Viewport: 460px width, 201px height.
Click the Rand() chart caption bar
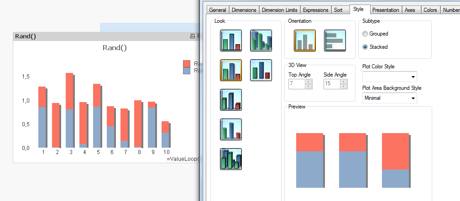[x=106, y=36]
